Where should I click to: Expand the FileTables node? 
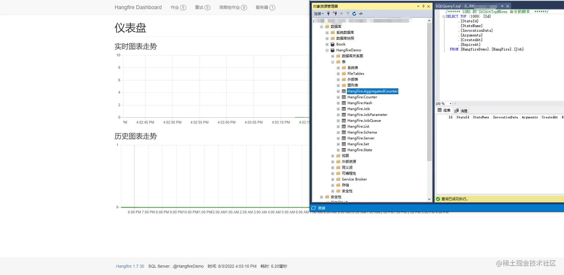pyautogui.click(x=338, y=74)
